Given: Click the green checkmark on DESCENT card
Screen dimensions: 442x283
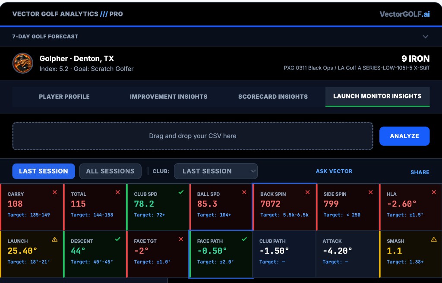Looking at the screenshot, I should point(118,239).
